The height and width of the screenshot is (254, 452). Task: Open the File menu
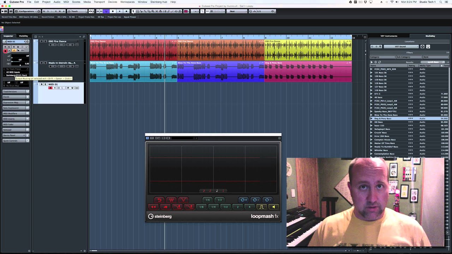click(29, 2)
